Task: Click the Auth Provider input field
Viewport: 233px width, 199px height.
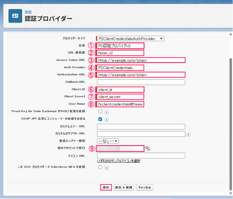Action: [120, 68]
